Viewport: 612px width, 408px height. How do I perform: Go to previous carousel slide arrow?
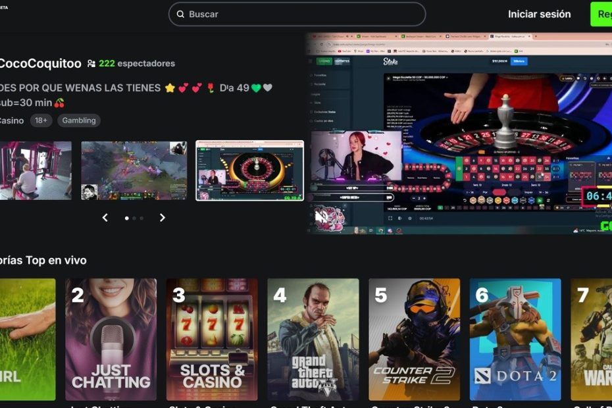pos(105,217)
